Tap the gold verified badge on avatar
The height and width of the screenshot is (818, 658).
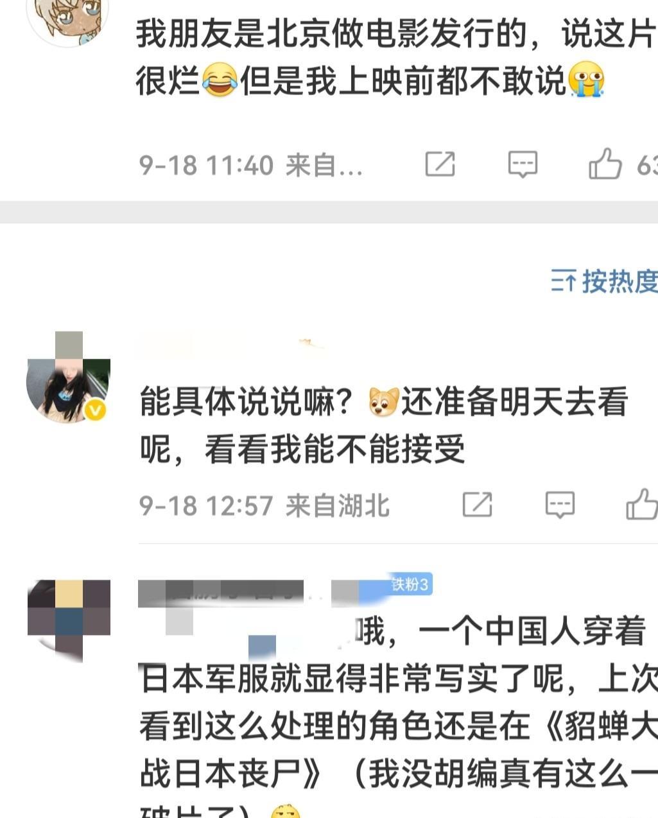(x=96, y=410)
